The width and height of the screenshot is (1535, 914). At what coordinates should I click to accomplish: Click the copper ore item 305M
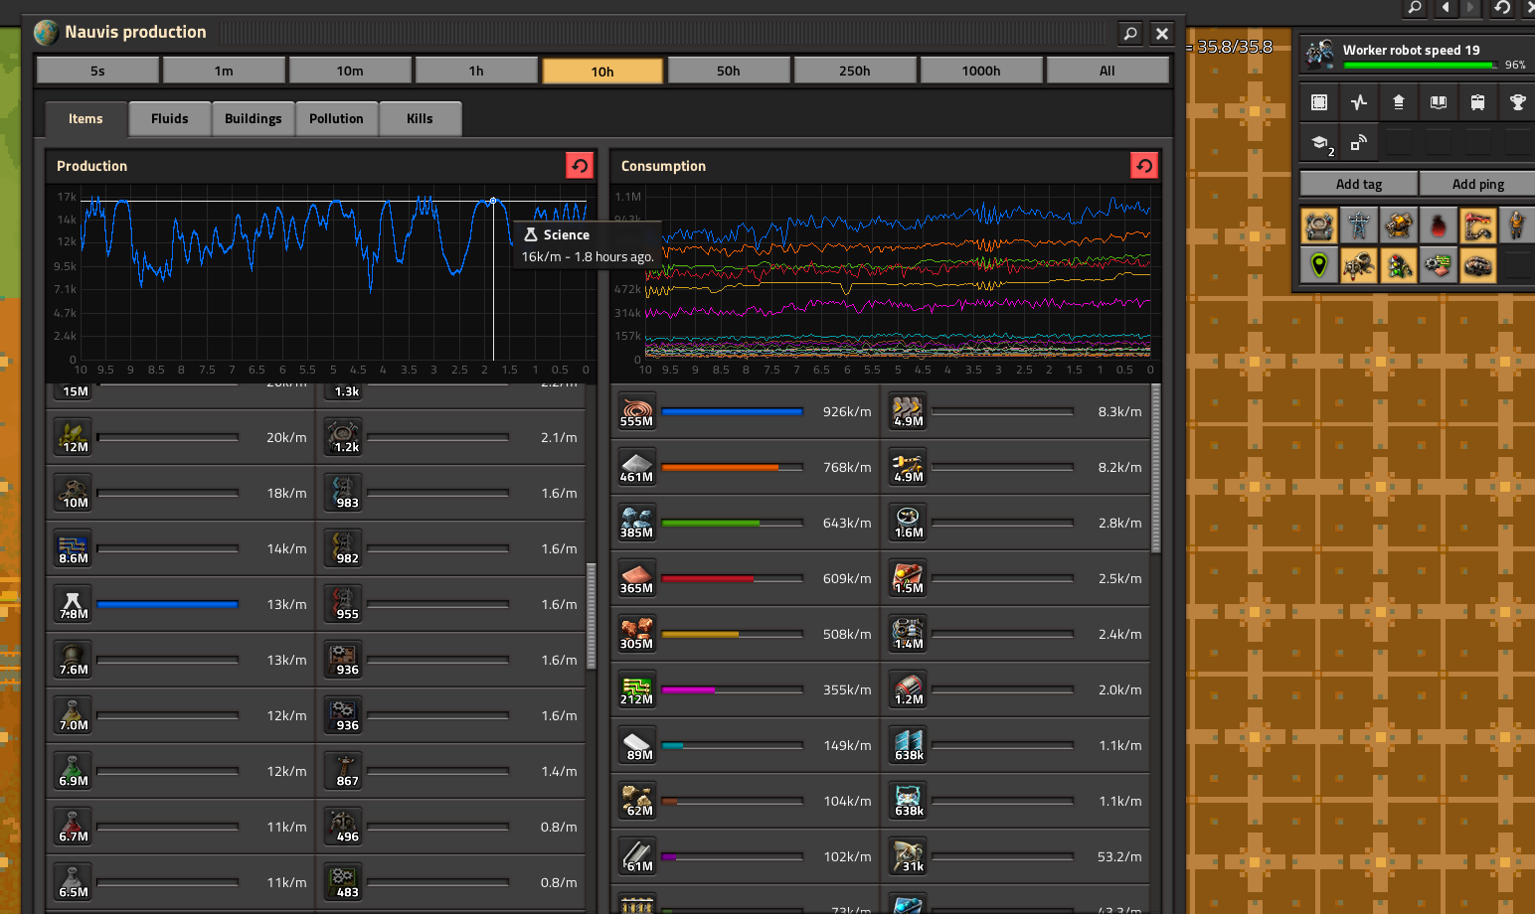pyautogui.click(x=636, y=634)
